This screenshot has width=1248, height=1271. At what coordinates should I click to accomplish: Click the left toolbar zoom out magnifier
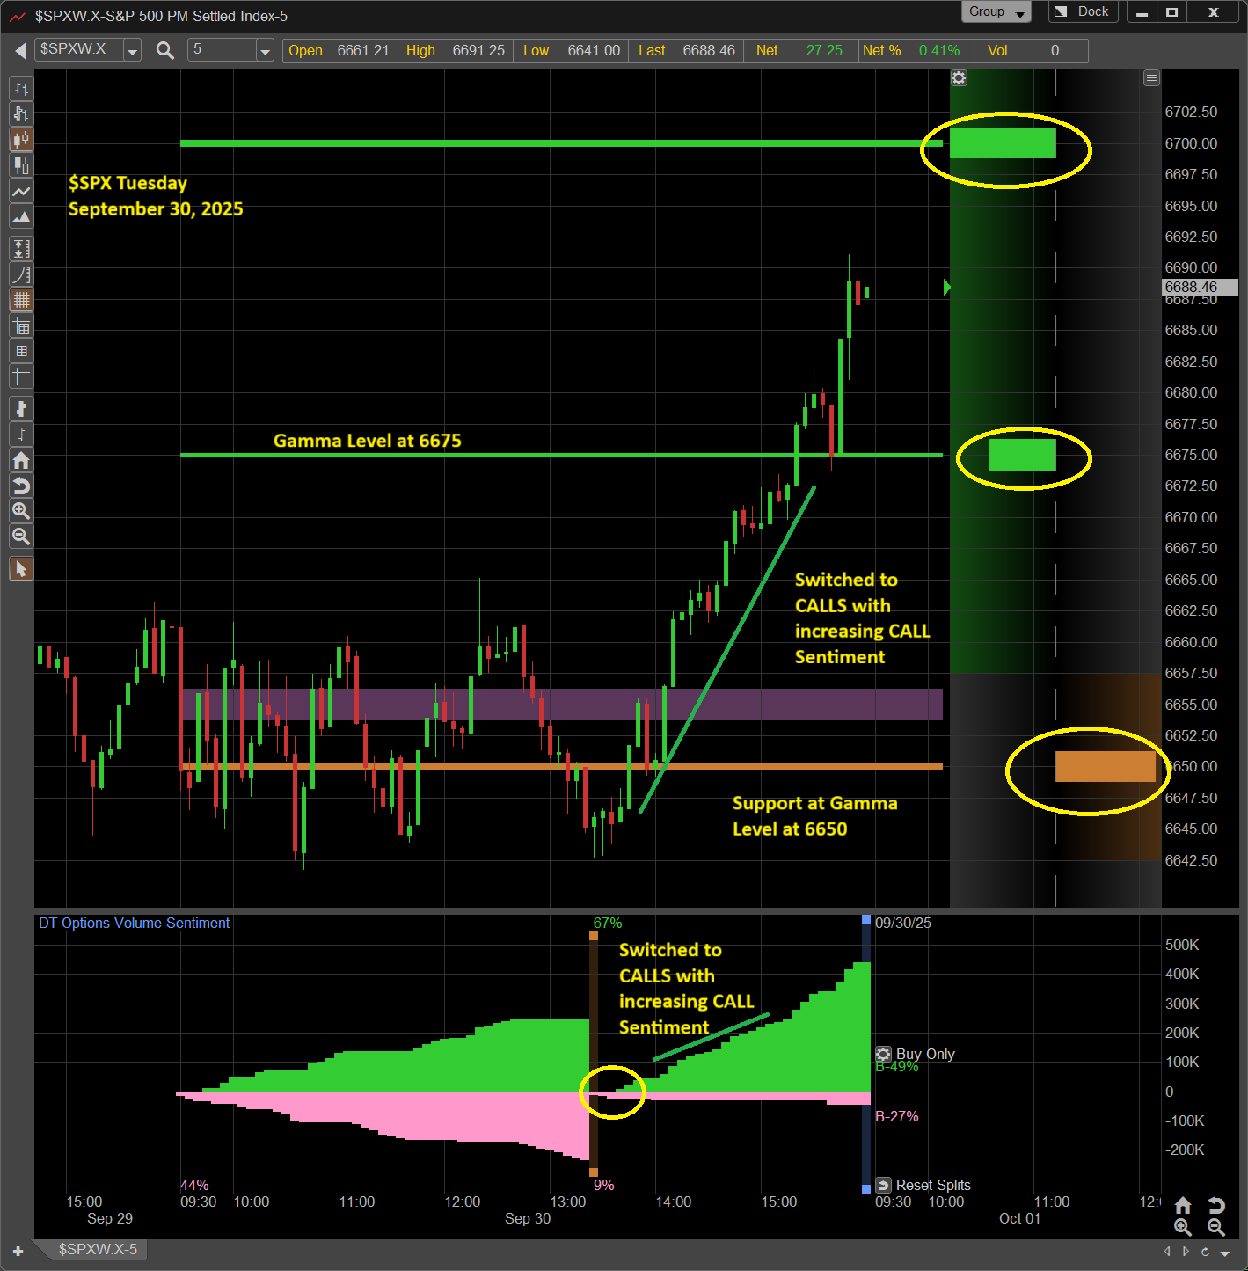coord(21,537)
